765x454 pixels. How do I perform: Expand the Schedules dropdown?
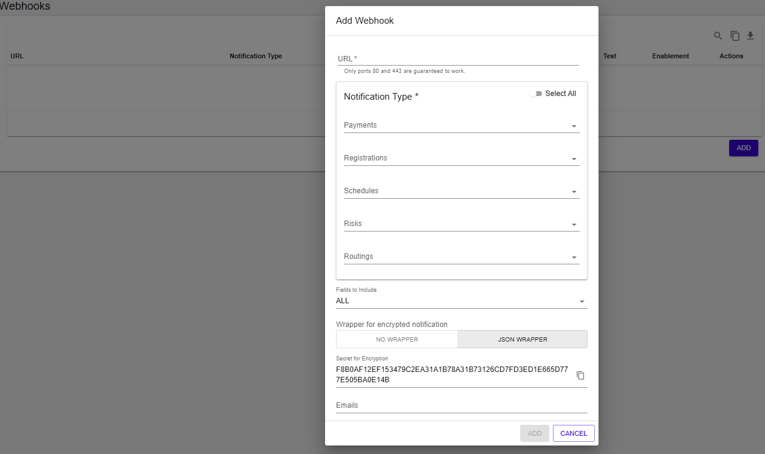pyautogui.click(x=461, y=191)
